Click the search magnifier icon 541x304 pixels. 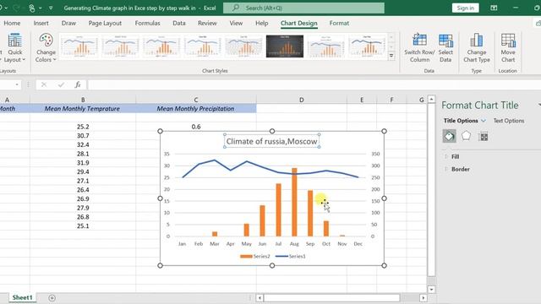click(236, 8)
